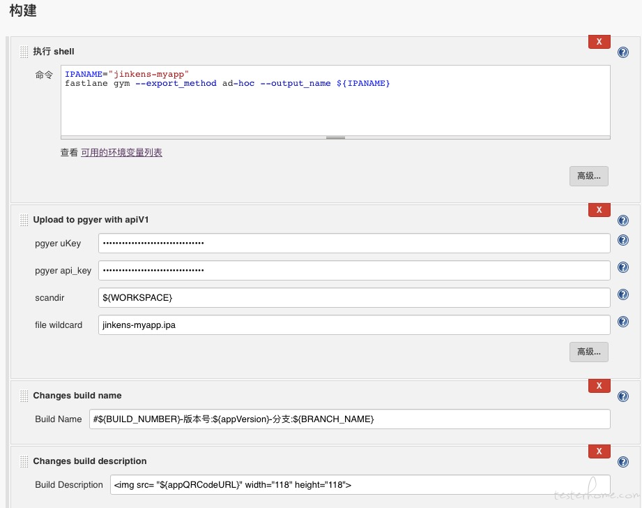642x508 pixels.
Task: Click drag handle of Upload to pgyer step
Action: click(x=24, y=220)
